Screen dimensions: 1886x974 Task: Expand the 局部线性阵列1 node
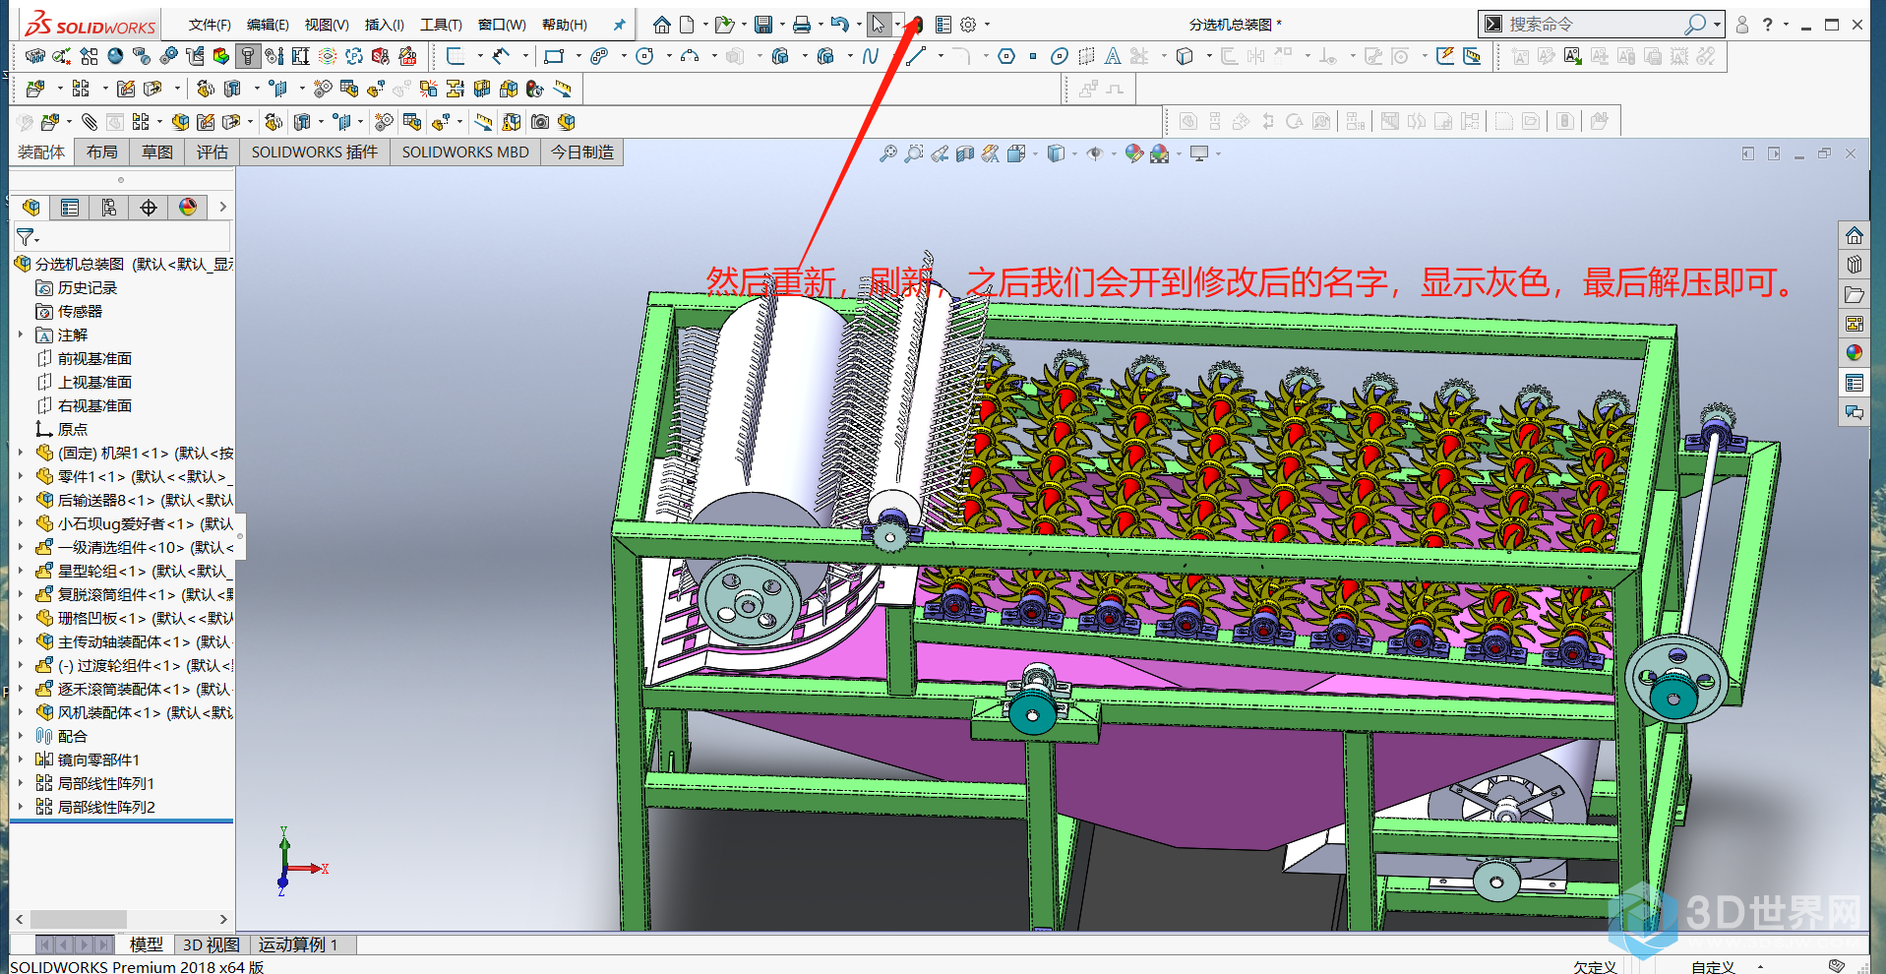[21, 783]
